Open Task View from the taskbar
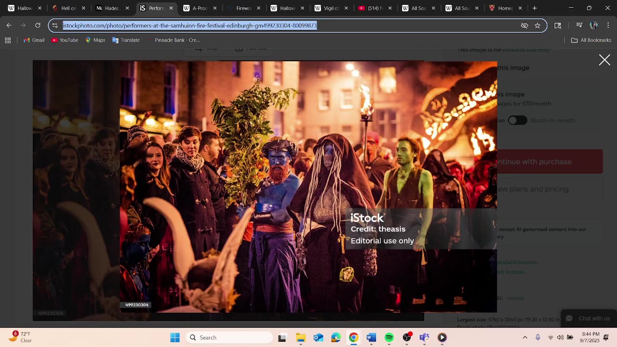 282,337
